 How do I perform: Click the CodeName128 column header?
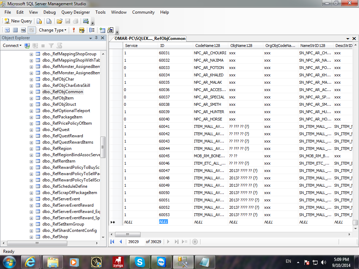[210, 46]
